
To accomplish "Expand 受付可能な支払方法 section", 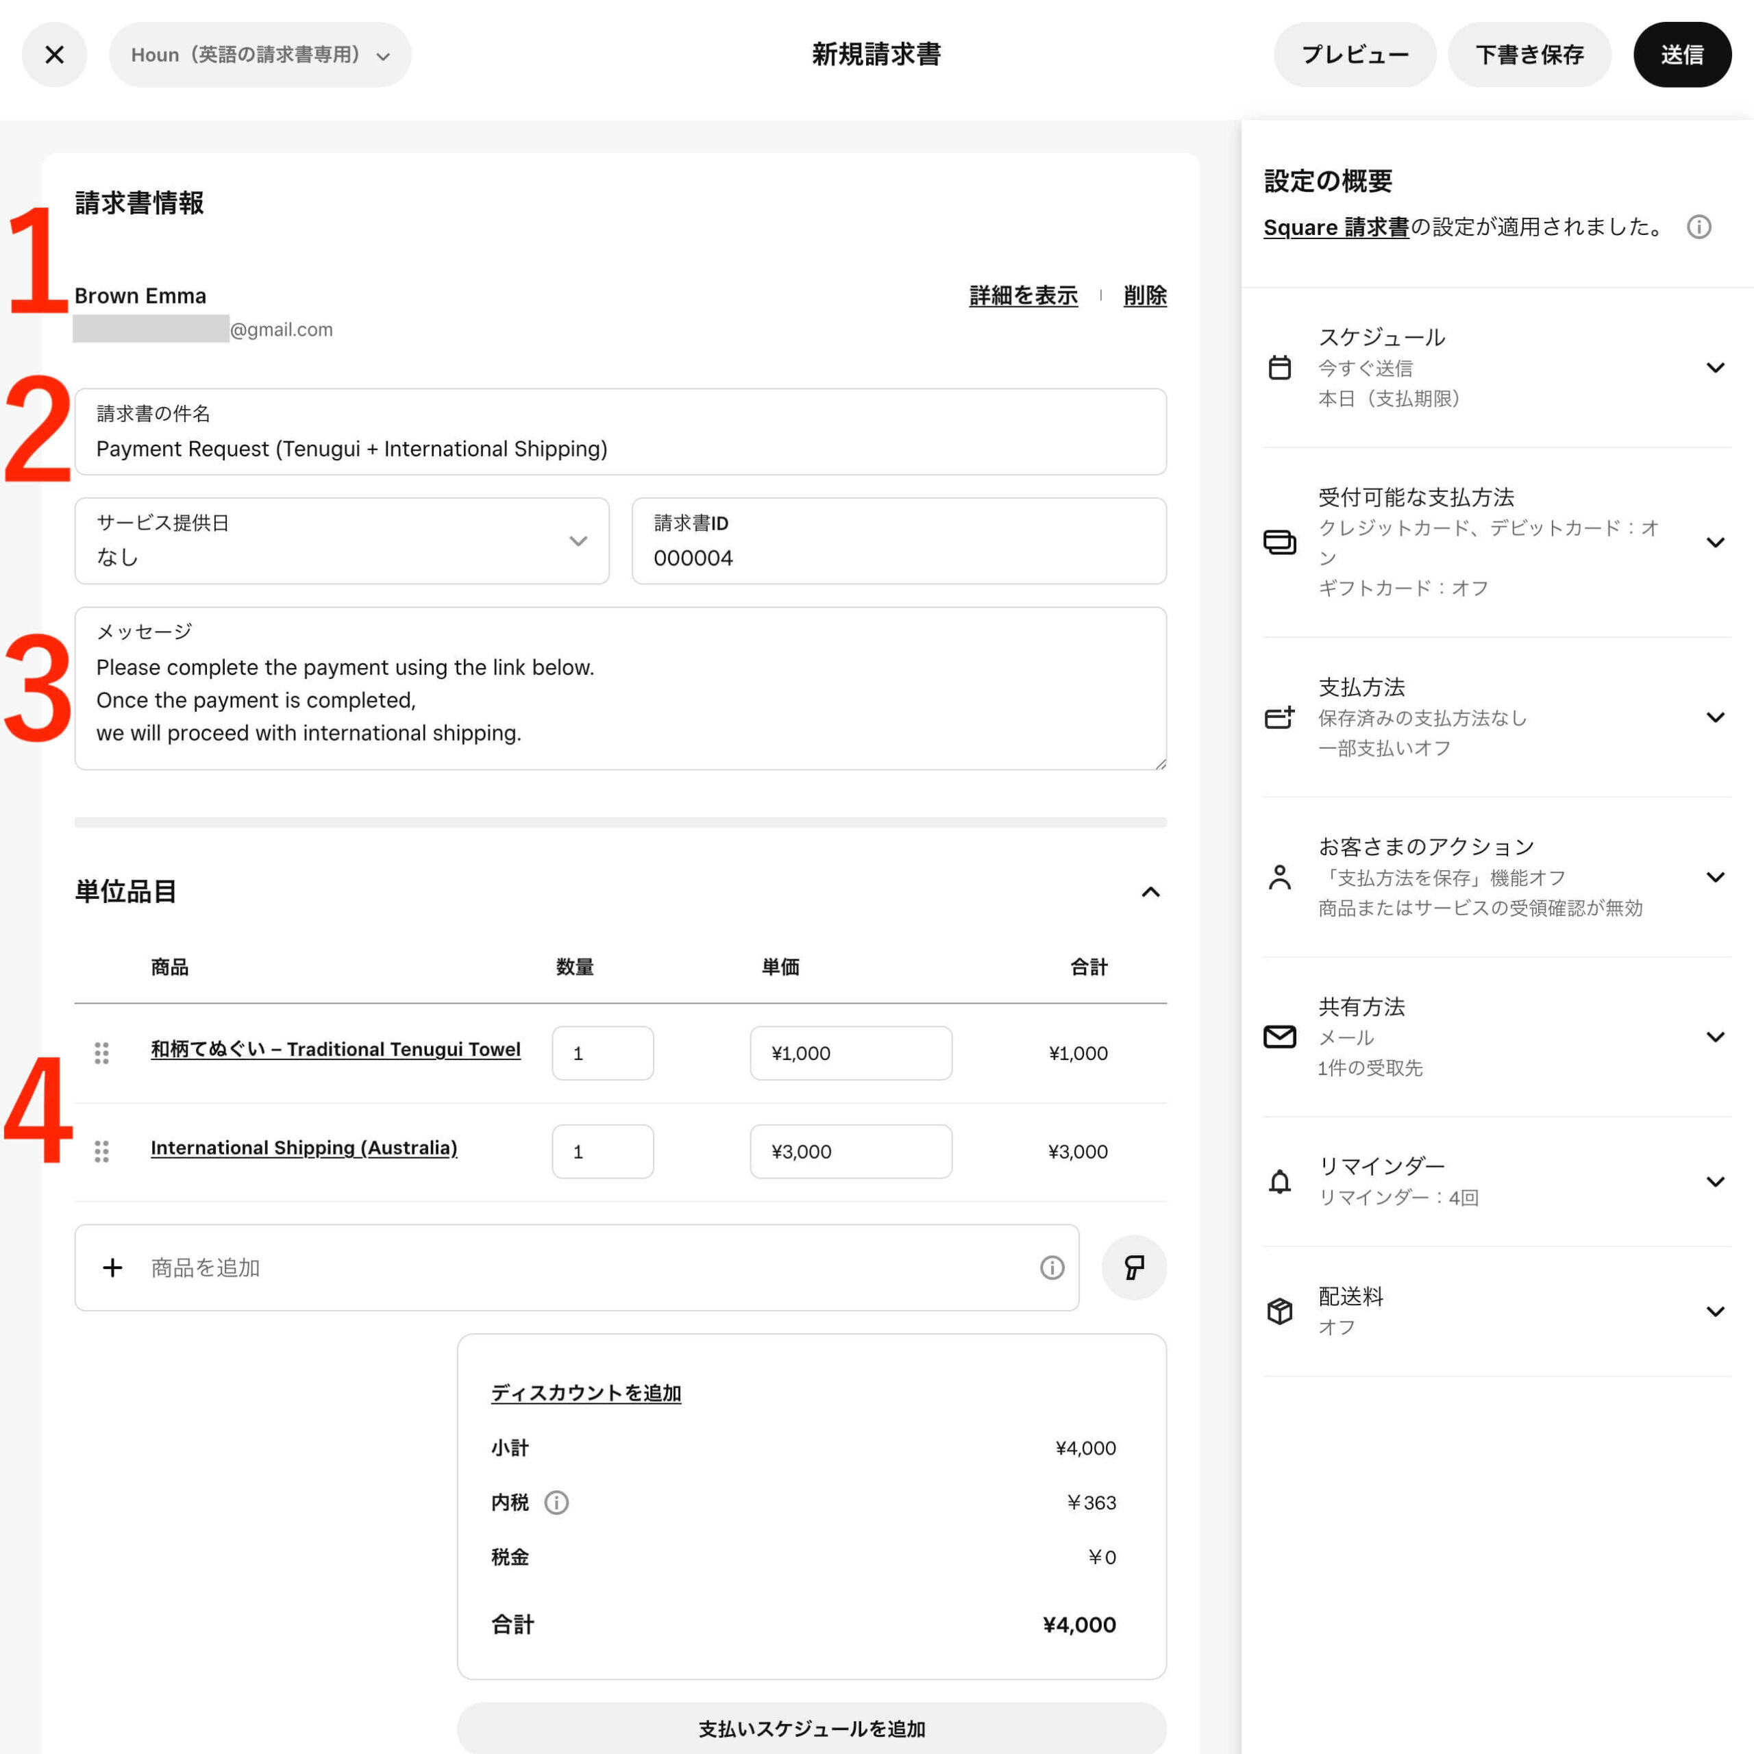I will (x=1715, y=542).
